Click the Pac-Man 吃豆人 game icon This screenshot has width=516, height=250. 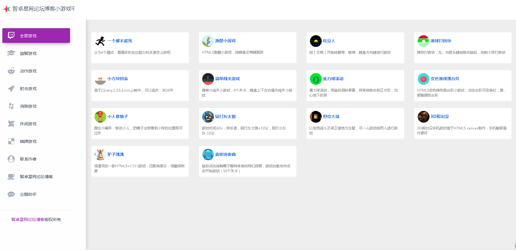(316, 41)
